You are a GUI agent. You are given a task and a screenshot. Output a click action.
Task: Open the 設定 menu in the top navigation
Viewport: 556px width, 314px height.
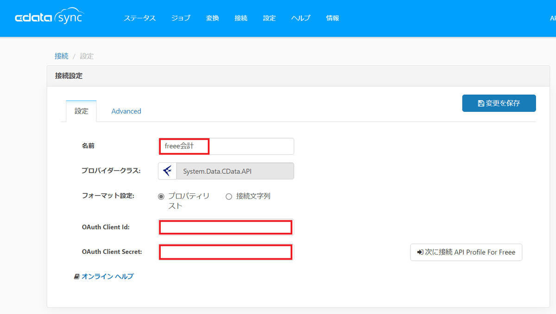(269, 18)
